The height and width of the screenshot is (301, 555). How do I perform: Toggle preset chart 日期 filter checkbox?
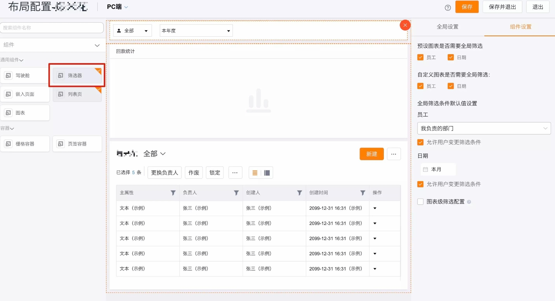451,57
